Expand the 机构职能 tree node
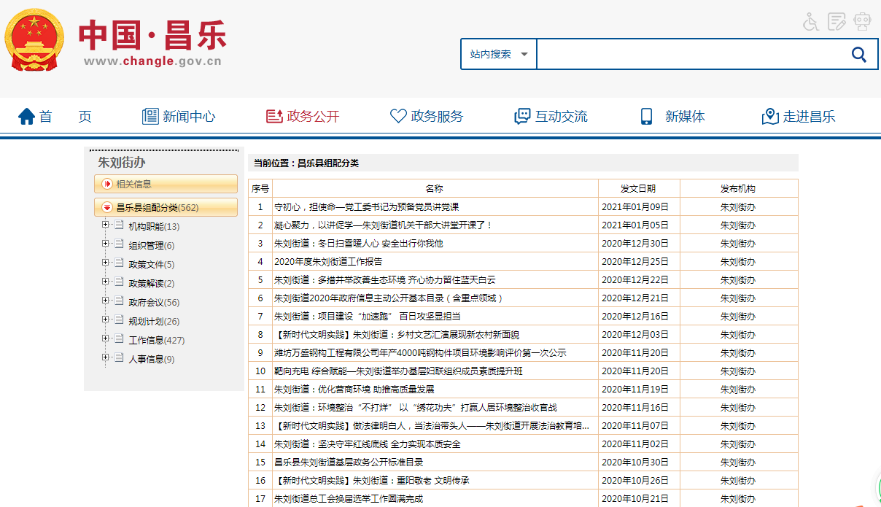 (106, 225)
